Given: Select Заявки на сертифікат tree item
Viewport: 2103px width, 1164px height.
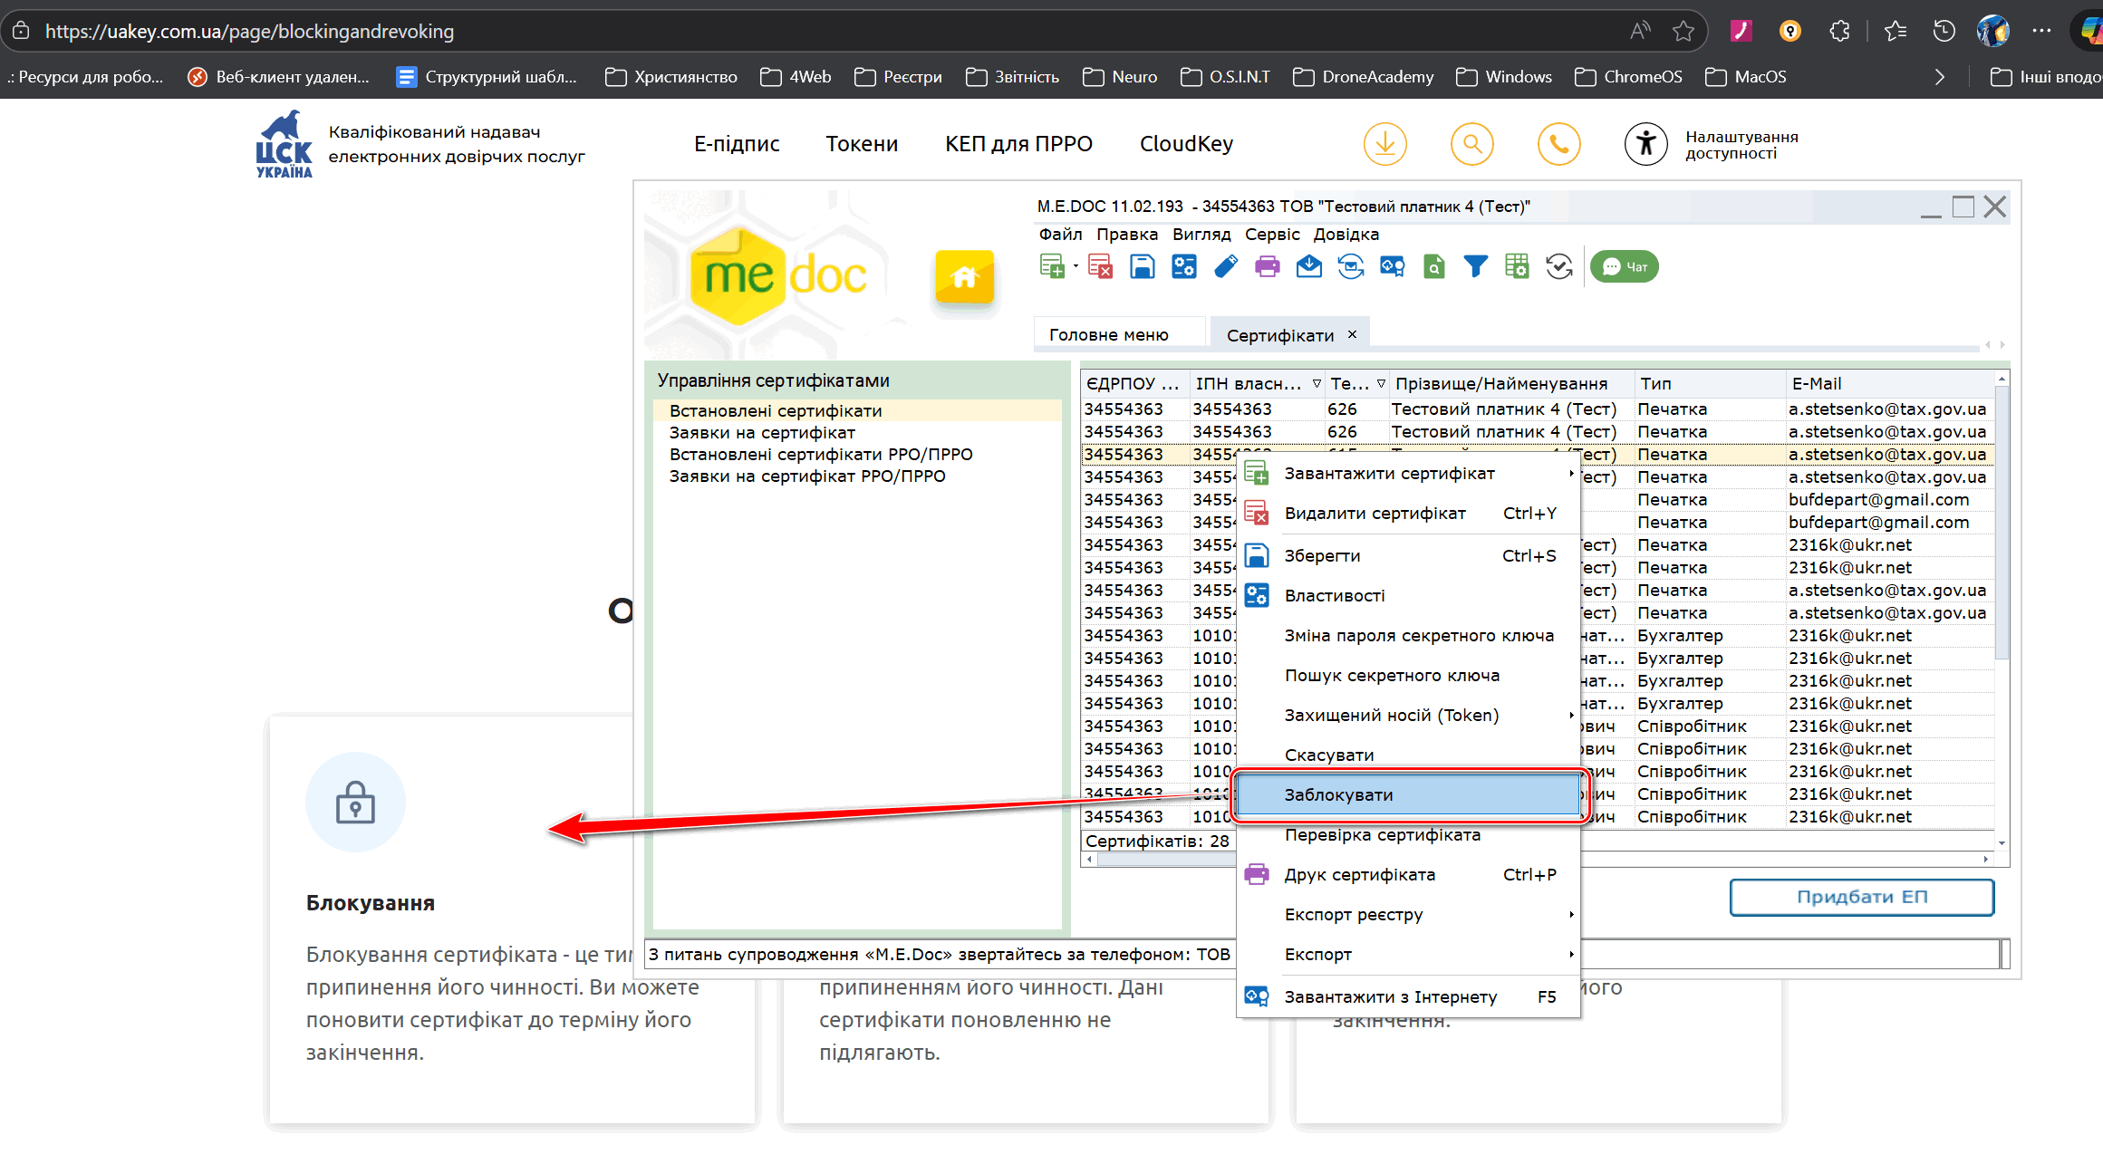Looking at the screenshot, I should pos(761,433).
